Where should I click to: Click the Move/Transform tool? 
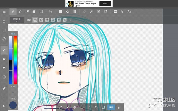(51, 11)
